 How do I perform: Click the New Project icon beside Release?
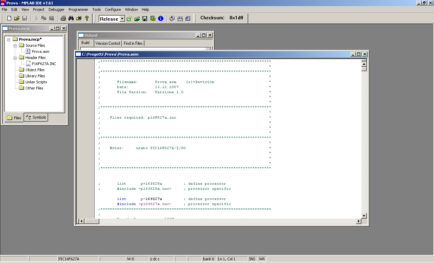[130, 19]
